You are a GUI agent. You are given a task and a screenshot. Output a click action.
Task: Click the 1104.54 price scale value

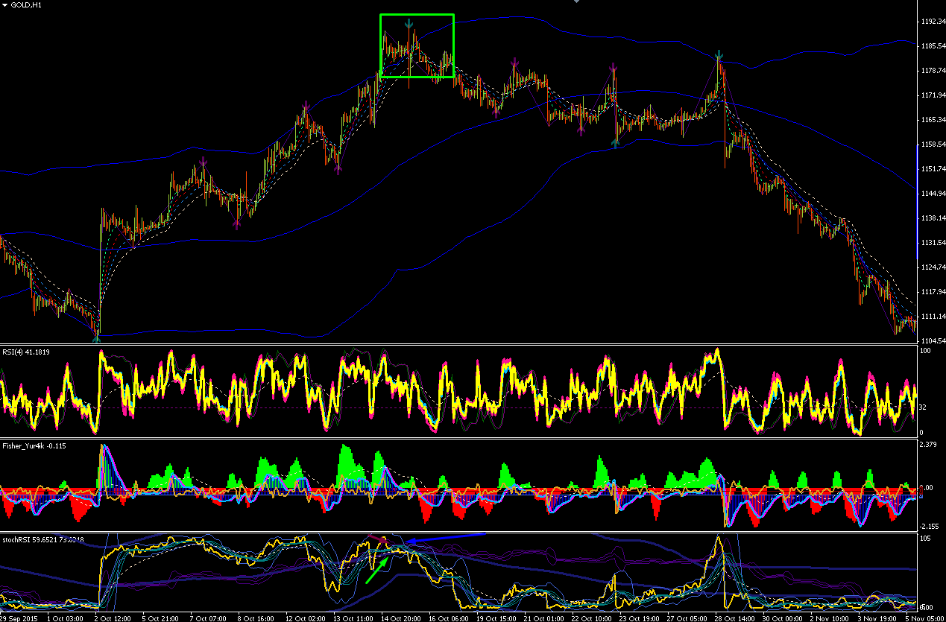[x=933, y=340]
